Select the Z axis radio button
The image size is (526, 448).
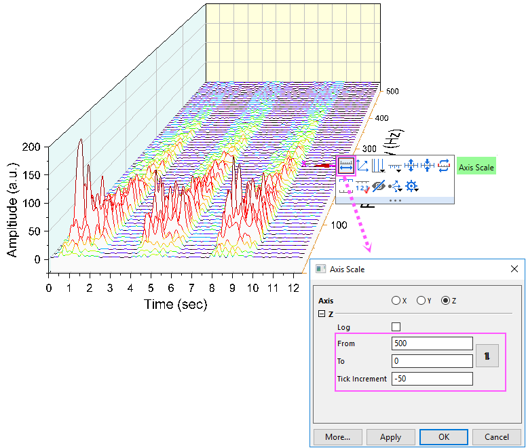tap(445, 300)
